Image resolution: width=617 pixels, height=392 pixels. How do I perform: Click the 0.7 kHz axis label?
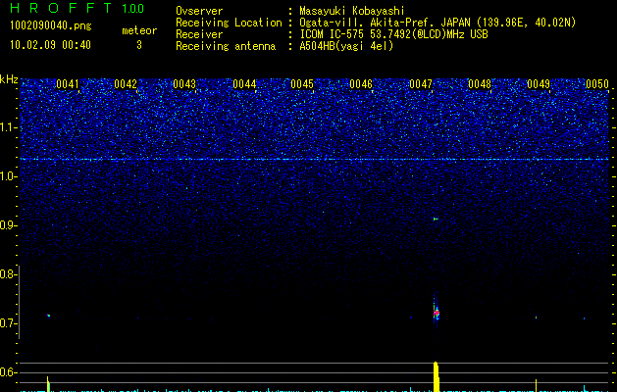click(8, 323)
